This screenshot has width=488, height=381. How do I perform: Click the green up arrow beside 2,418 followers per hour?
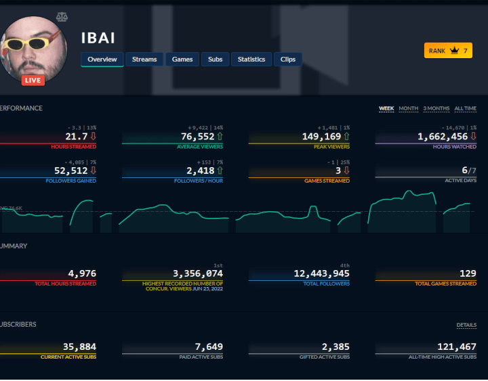click(220, 171)
